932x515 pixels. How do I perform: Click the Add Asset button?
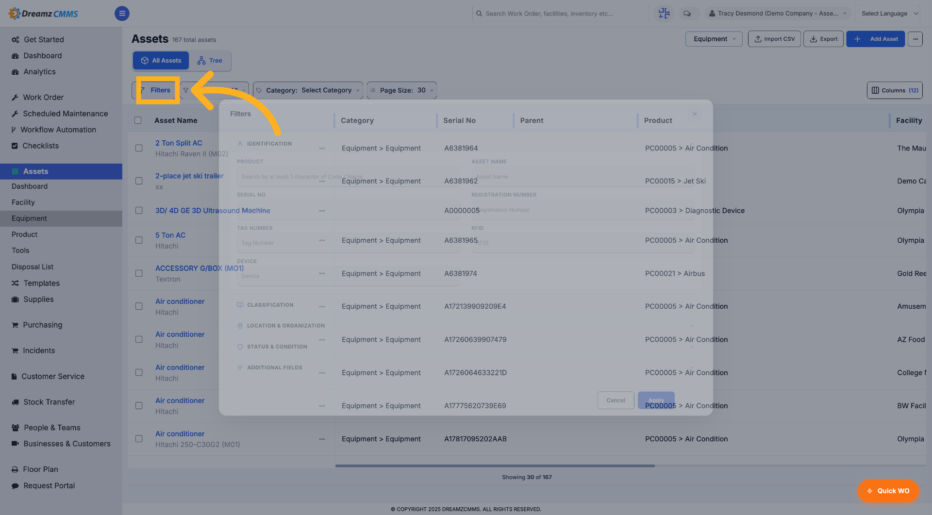coord(876,39)
